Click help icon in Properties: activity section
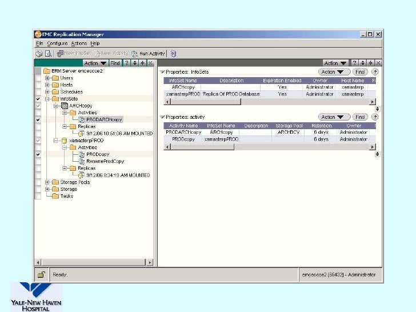Screen dimensions: 416x312 [x=375, y=117]
